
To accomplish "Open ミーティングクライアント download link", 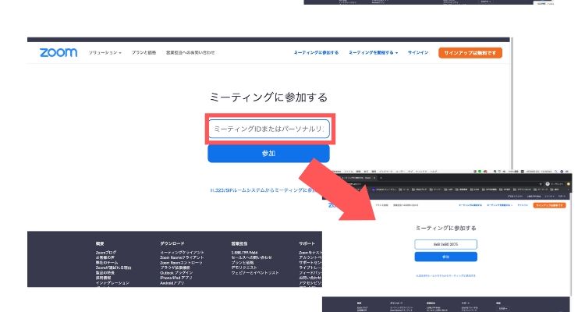I will (182, 253).
